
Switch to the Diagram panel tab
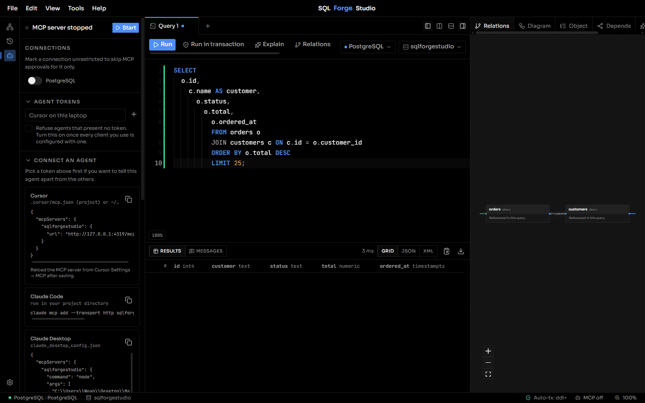coord(535,26)
